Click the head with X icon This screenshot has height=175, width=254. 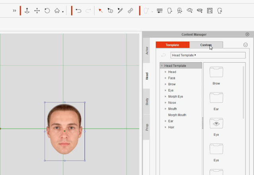tap(219, 11)
